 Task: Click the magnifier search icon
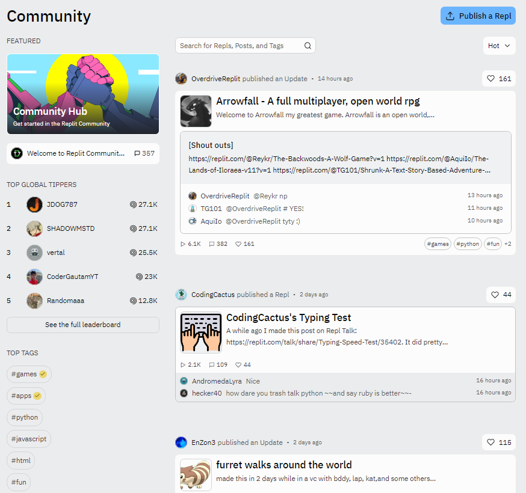coord(308,46)
